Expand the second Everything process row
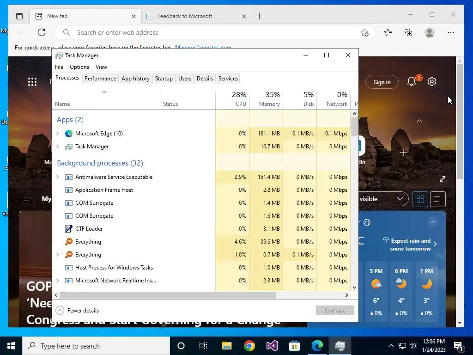 [x=58, y=255]
